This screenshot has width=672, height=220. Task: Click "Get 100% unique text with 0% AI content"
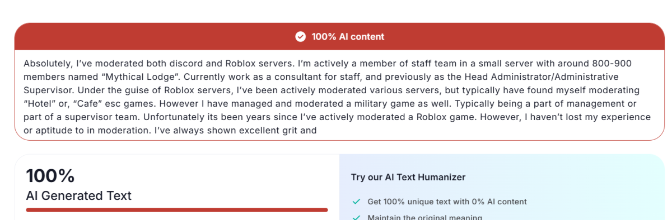click(447, 202)
